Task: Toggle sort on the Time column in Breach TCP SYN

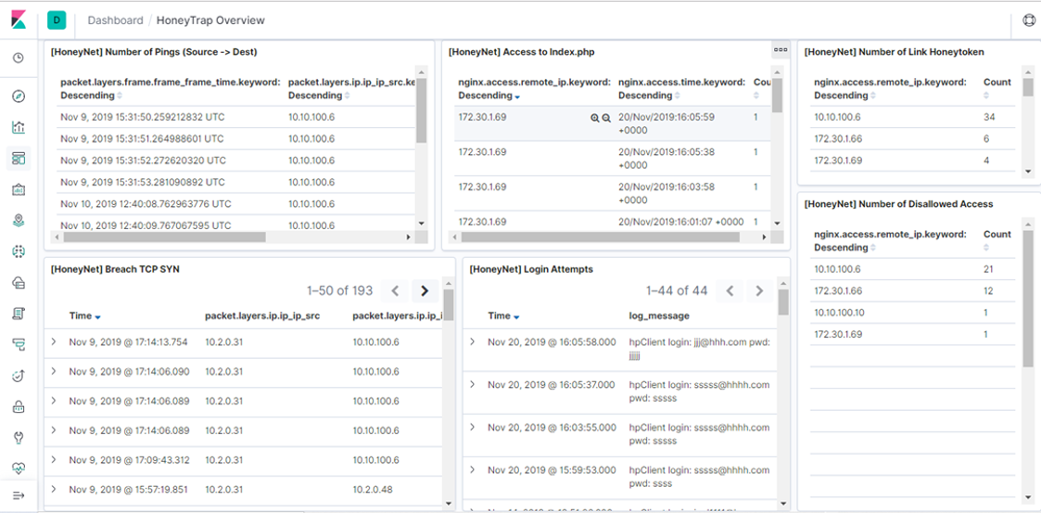Action: 85,316
